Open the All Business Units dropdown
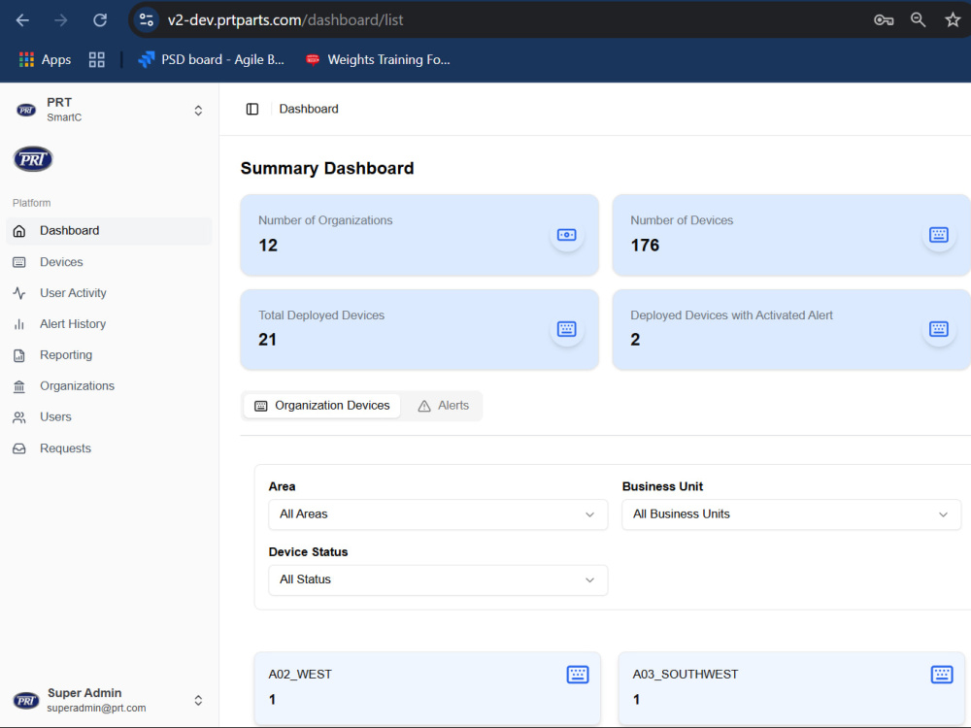The width and height of the screenshot is (971, 728). pyautogui.click(x=791, y=514)
